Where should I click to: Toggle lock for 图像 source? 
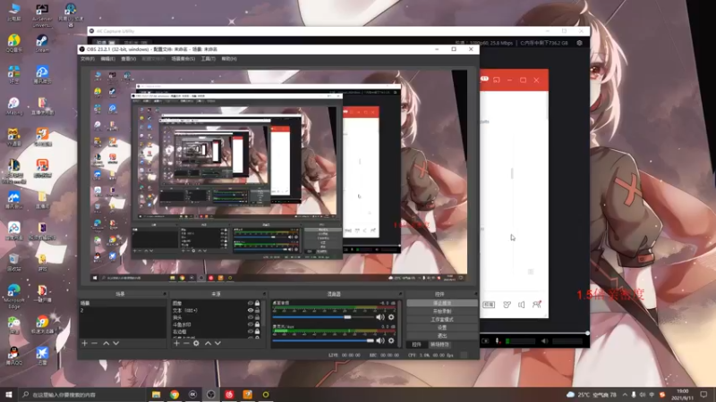click(257, 303)
